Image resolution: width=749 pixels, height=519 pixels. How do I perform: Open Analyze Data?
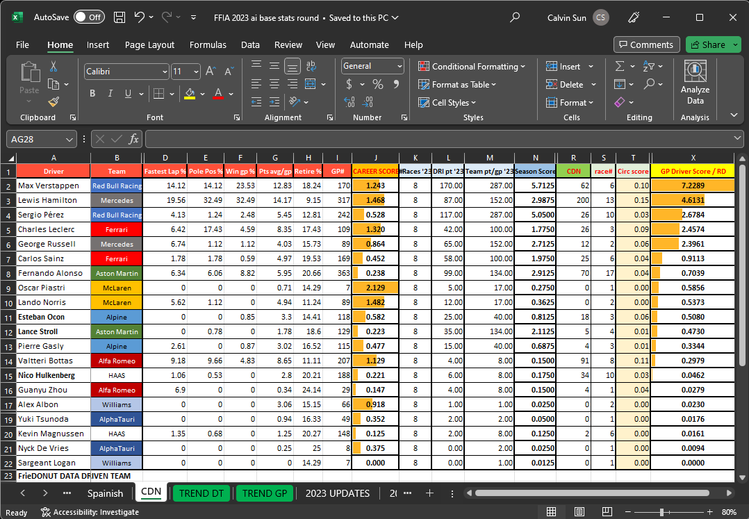point(695,82)
